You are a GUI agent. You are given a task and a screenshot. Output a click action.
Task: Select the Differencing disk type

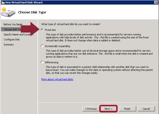tap(42, 62)
